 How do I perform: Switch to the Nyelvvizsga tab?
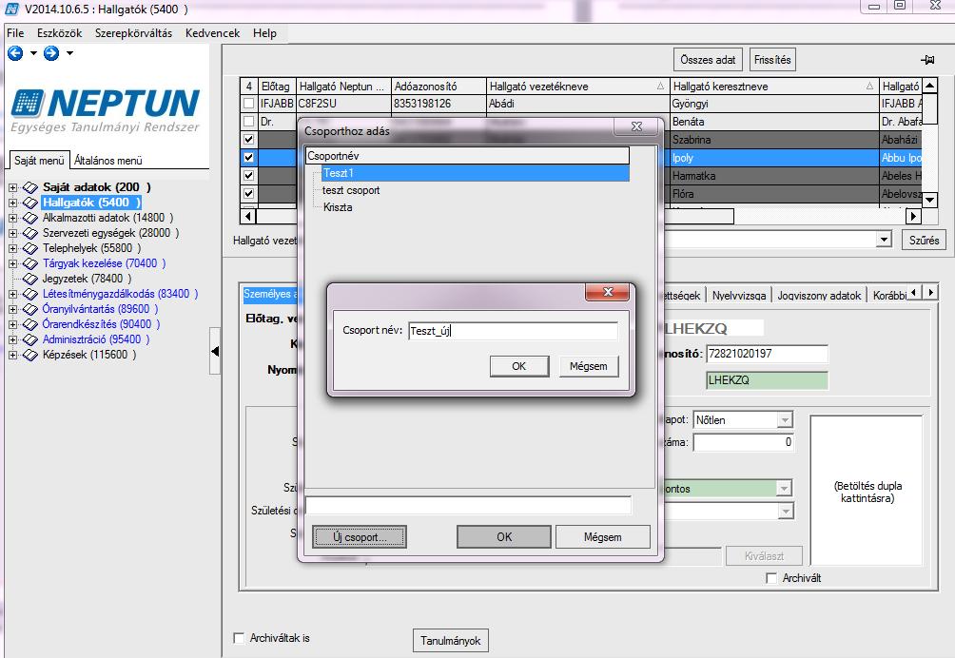click(x=739, y=295)
